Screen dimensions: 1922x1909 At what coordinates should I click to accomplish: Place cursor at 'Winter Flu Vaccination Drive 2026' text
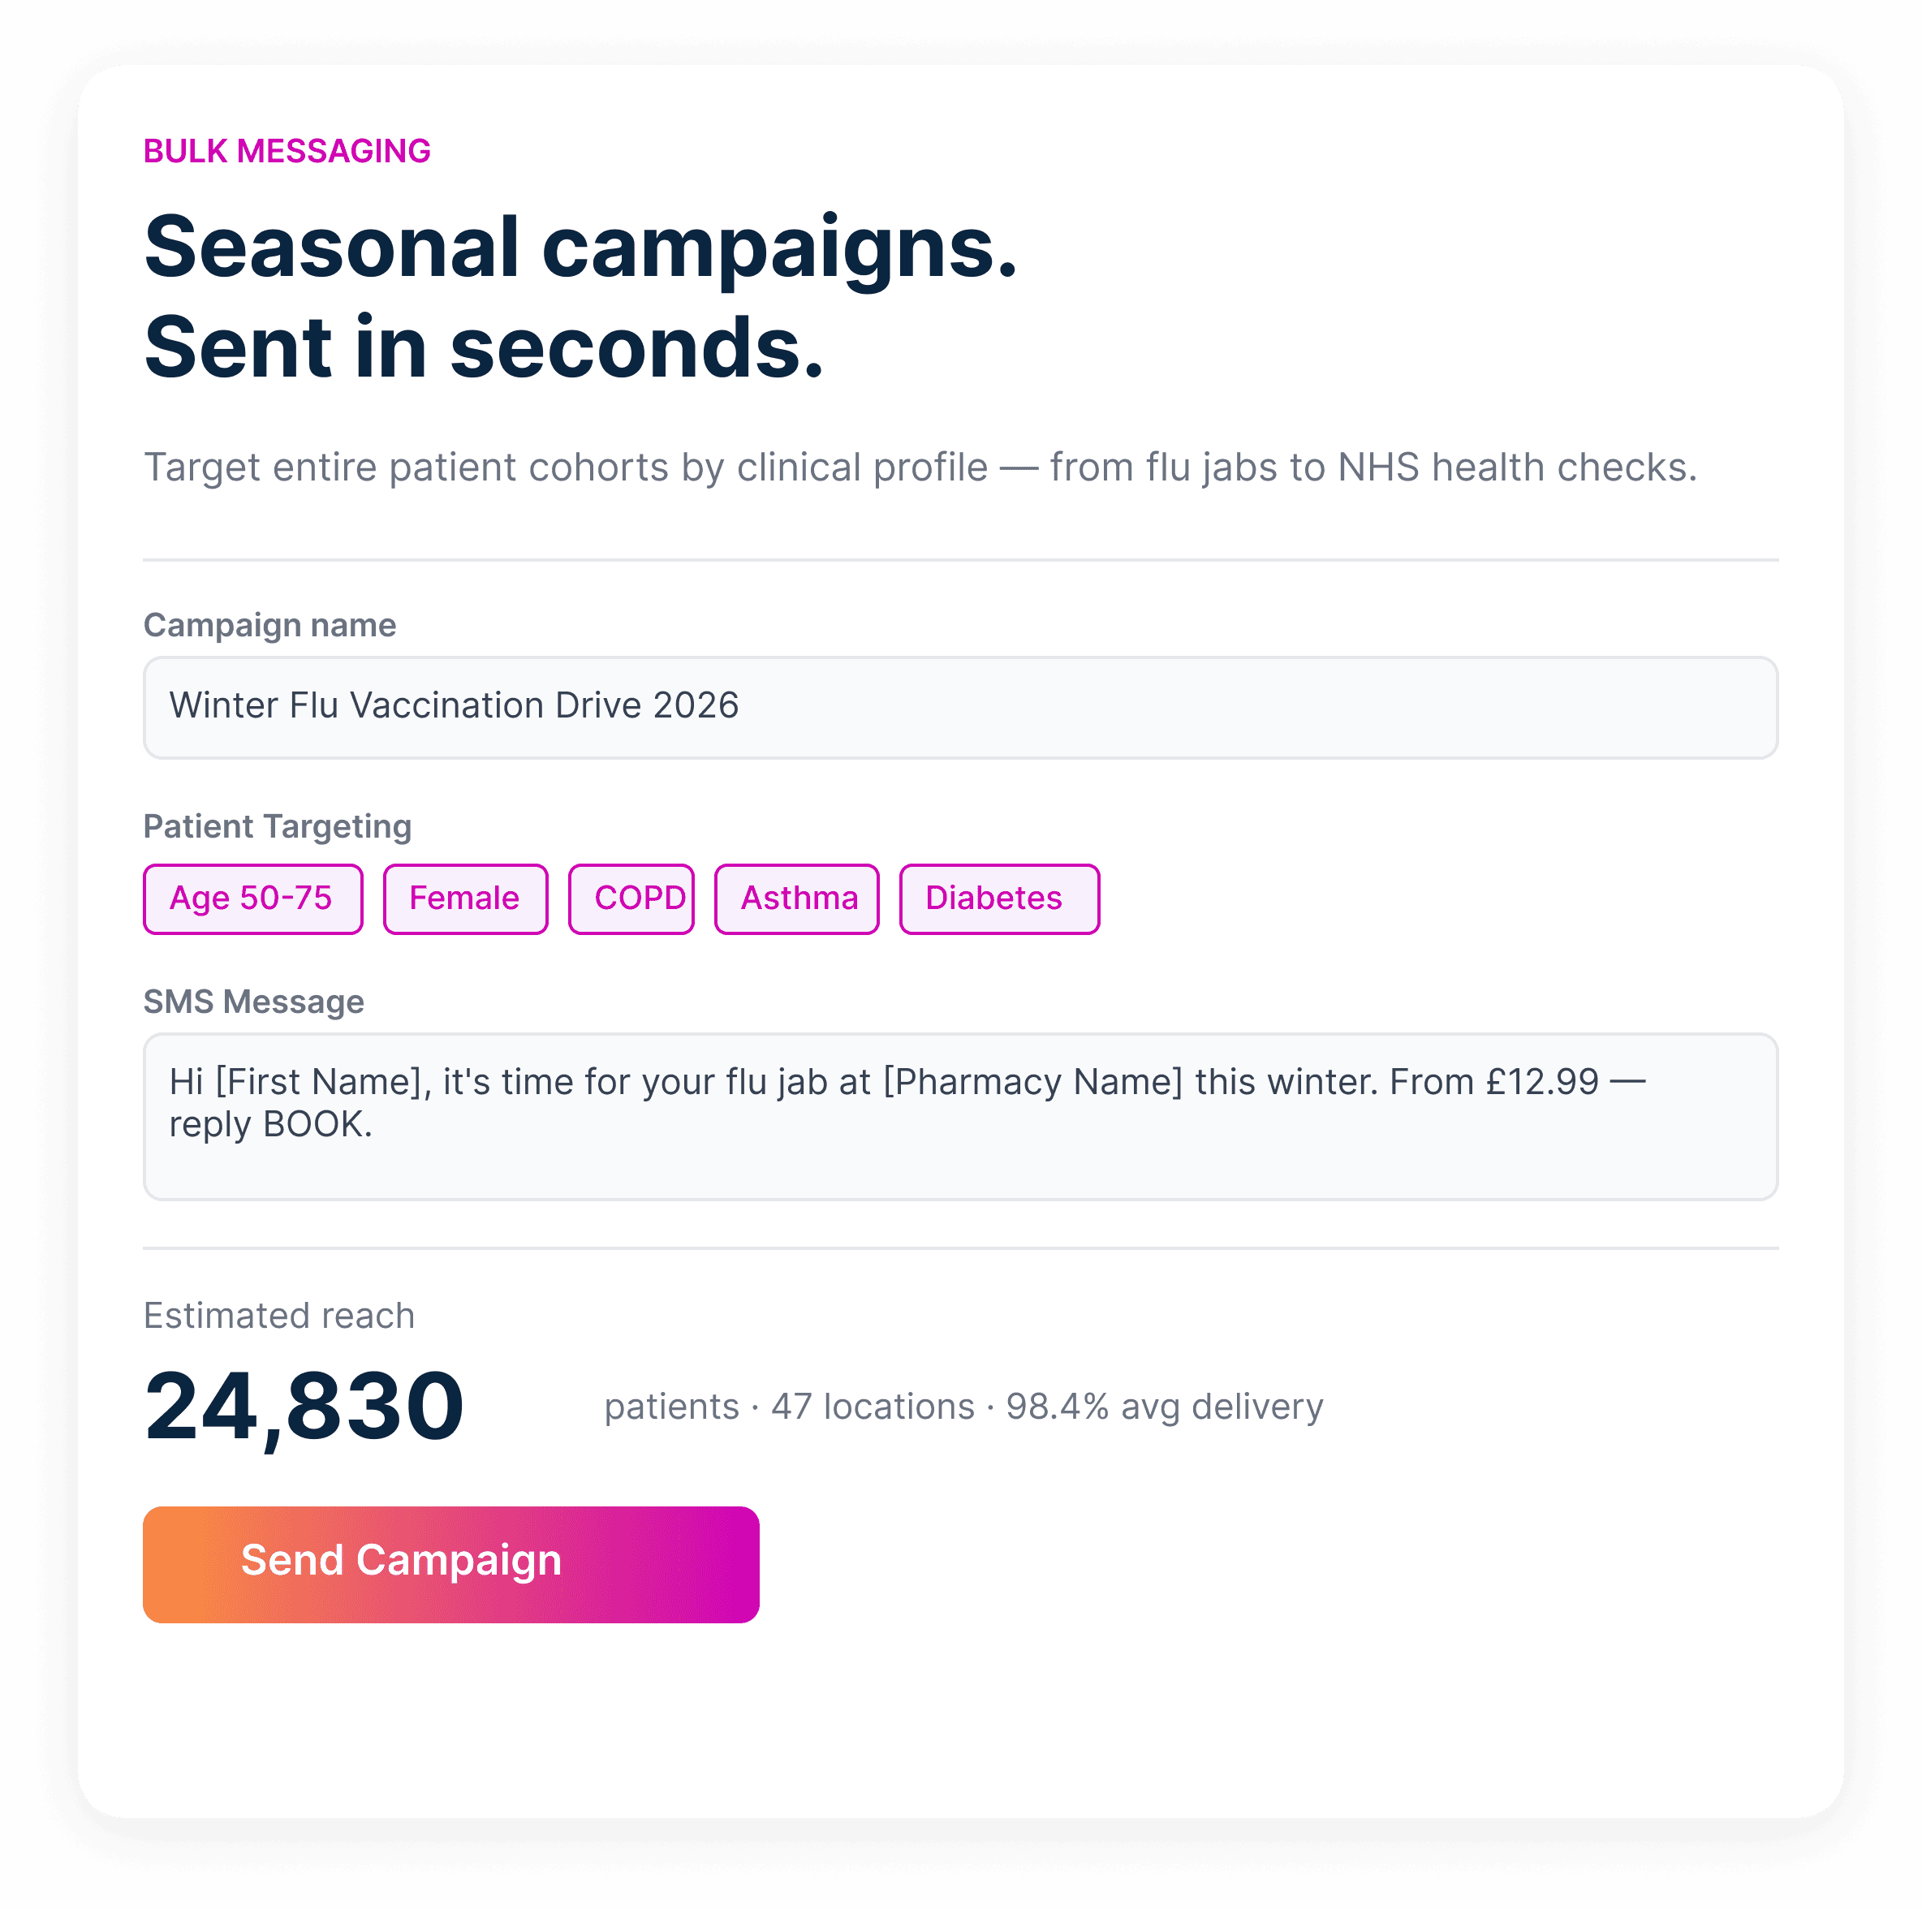(454, 705)
